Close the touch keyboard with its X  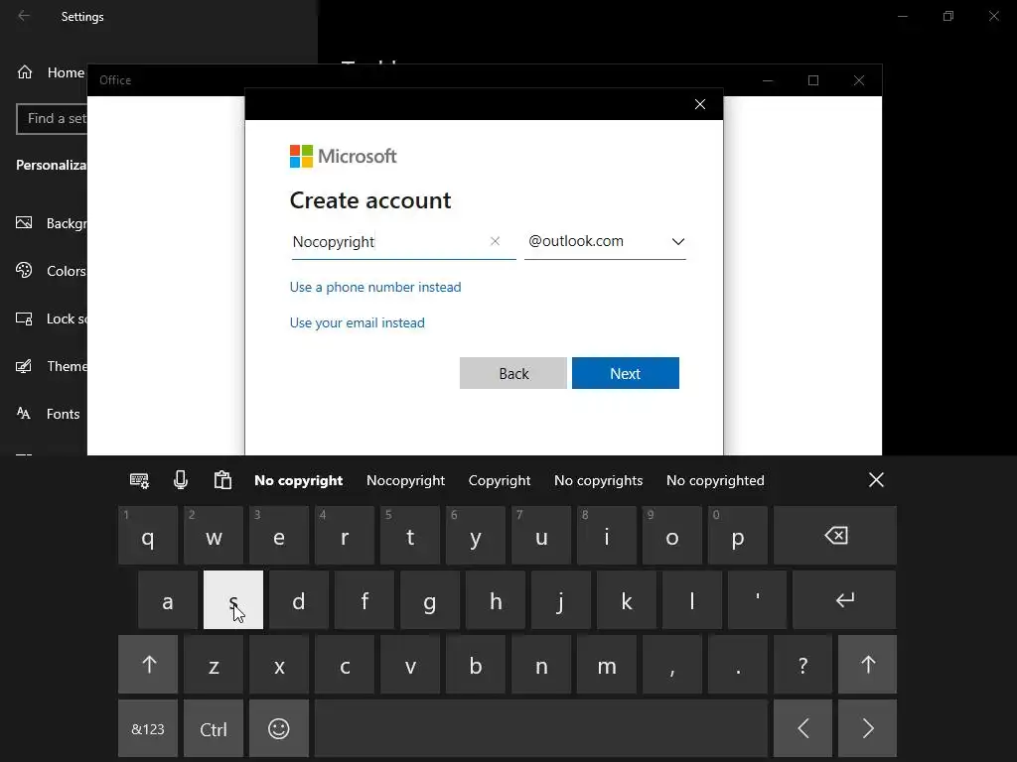click(876, 480)
